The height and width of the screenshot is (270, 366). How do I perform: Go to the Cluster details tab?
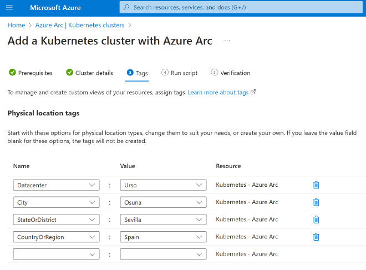tap(90, 73)
